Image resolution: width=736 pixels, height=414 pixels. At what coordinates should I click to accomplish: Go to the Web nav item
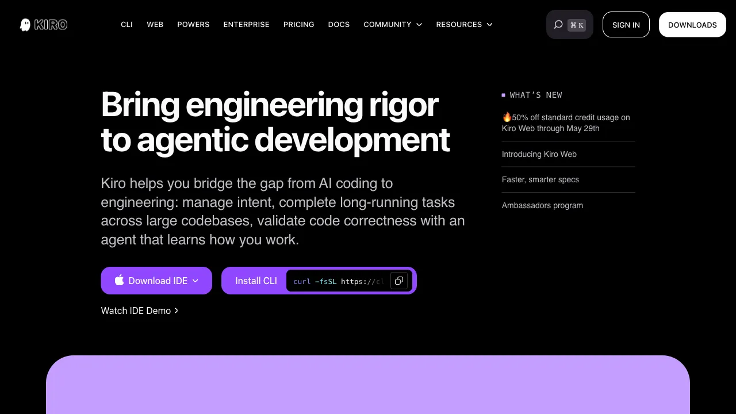pyautogui.click(x=155, y=25)
